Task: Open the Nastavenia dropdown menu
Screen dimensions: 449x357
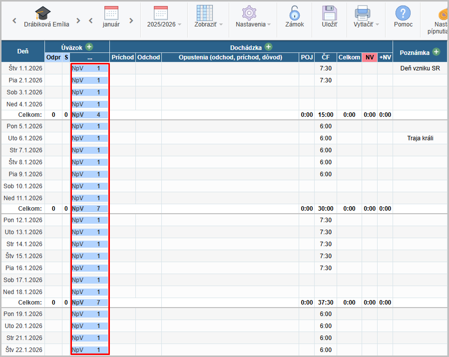Action: 253,24
